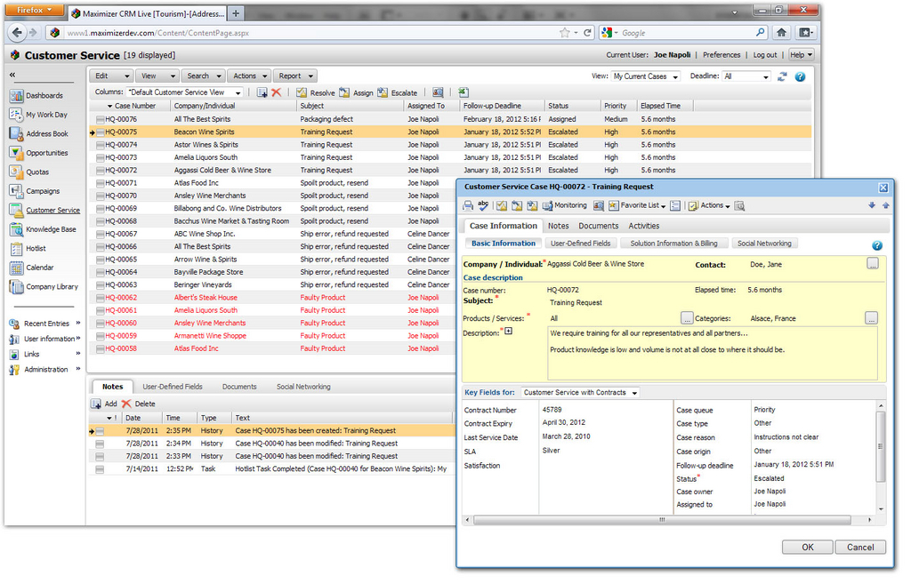This screenshot has width=911, height=584.
Task: Open Opportunities in the sidebar
Action: point(39,153)
